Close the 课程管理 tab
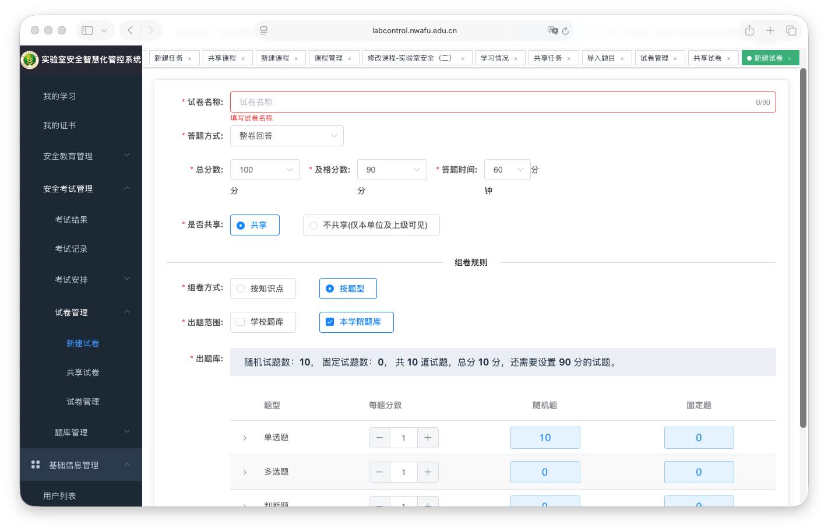828x531 pixels. (350, 59)
